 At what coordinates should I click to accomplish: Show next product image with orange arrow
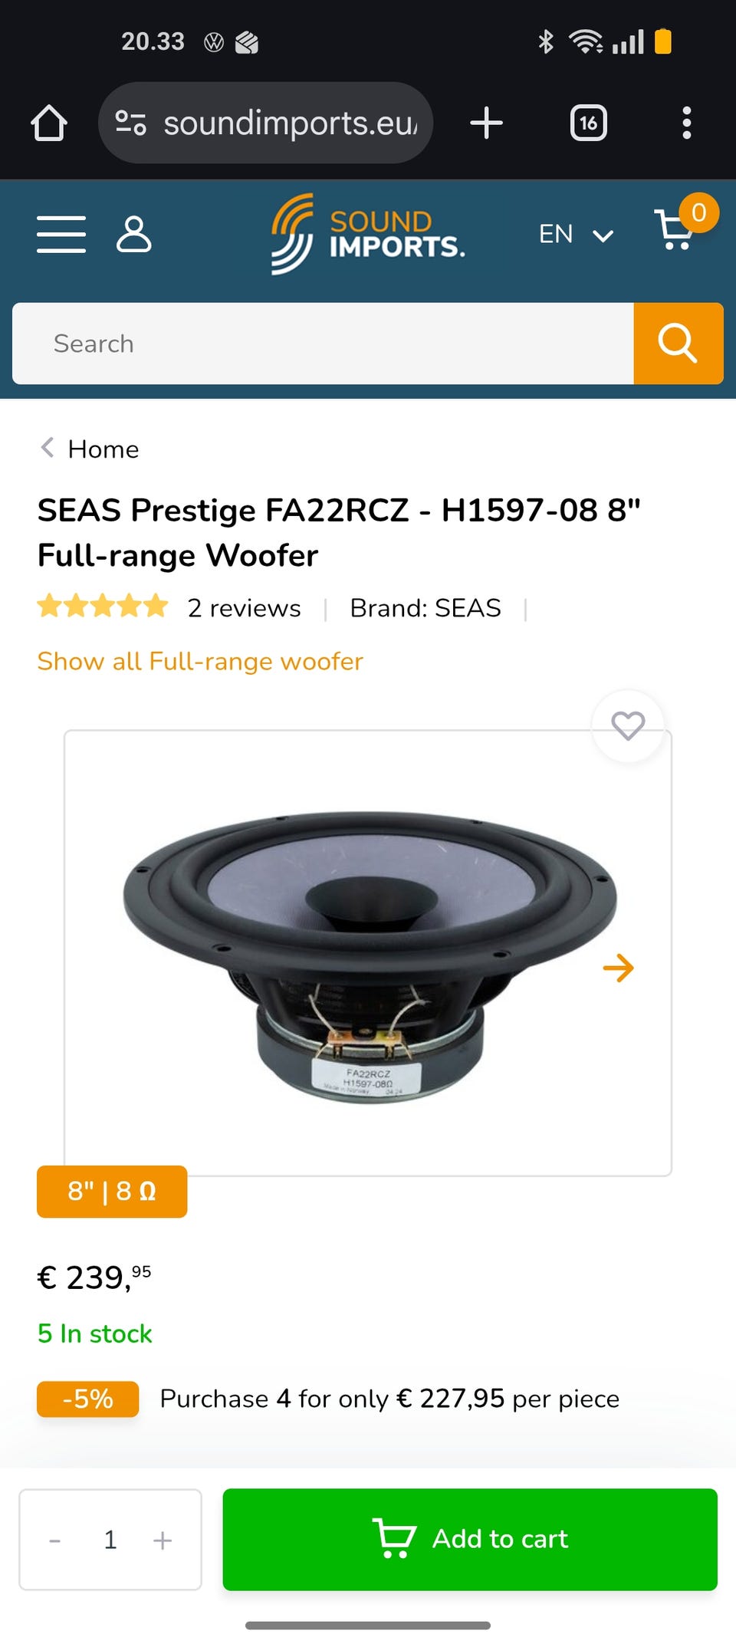click(x=618, y=968)
